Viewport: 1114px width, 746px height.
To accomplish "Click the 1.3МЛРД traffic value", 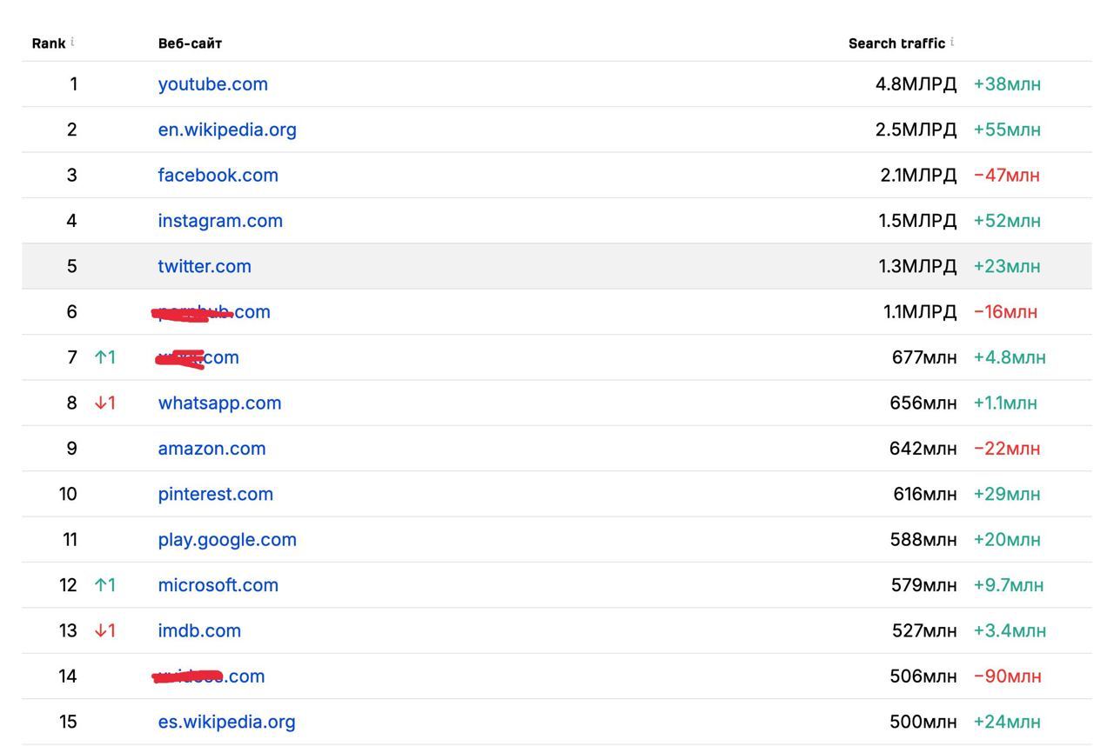I will (x=917, y=266).
